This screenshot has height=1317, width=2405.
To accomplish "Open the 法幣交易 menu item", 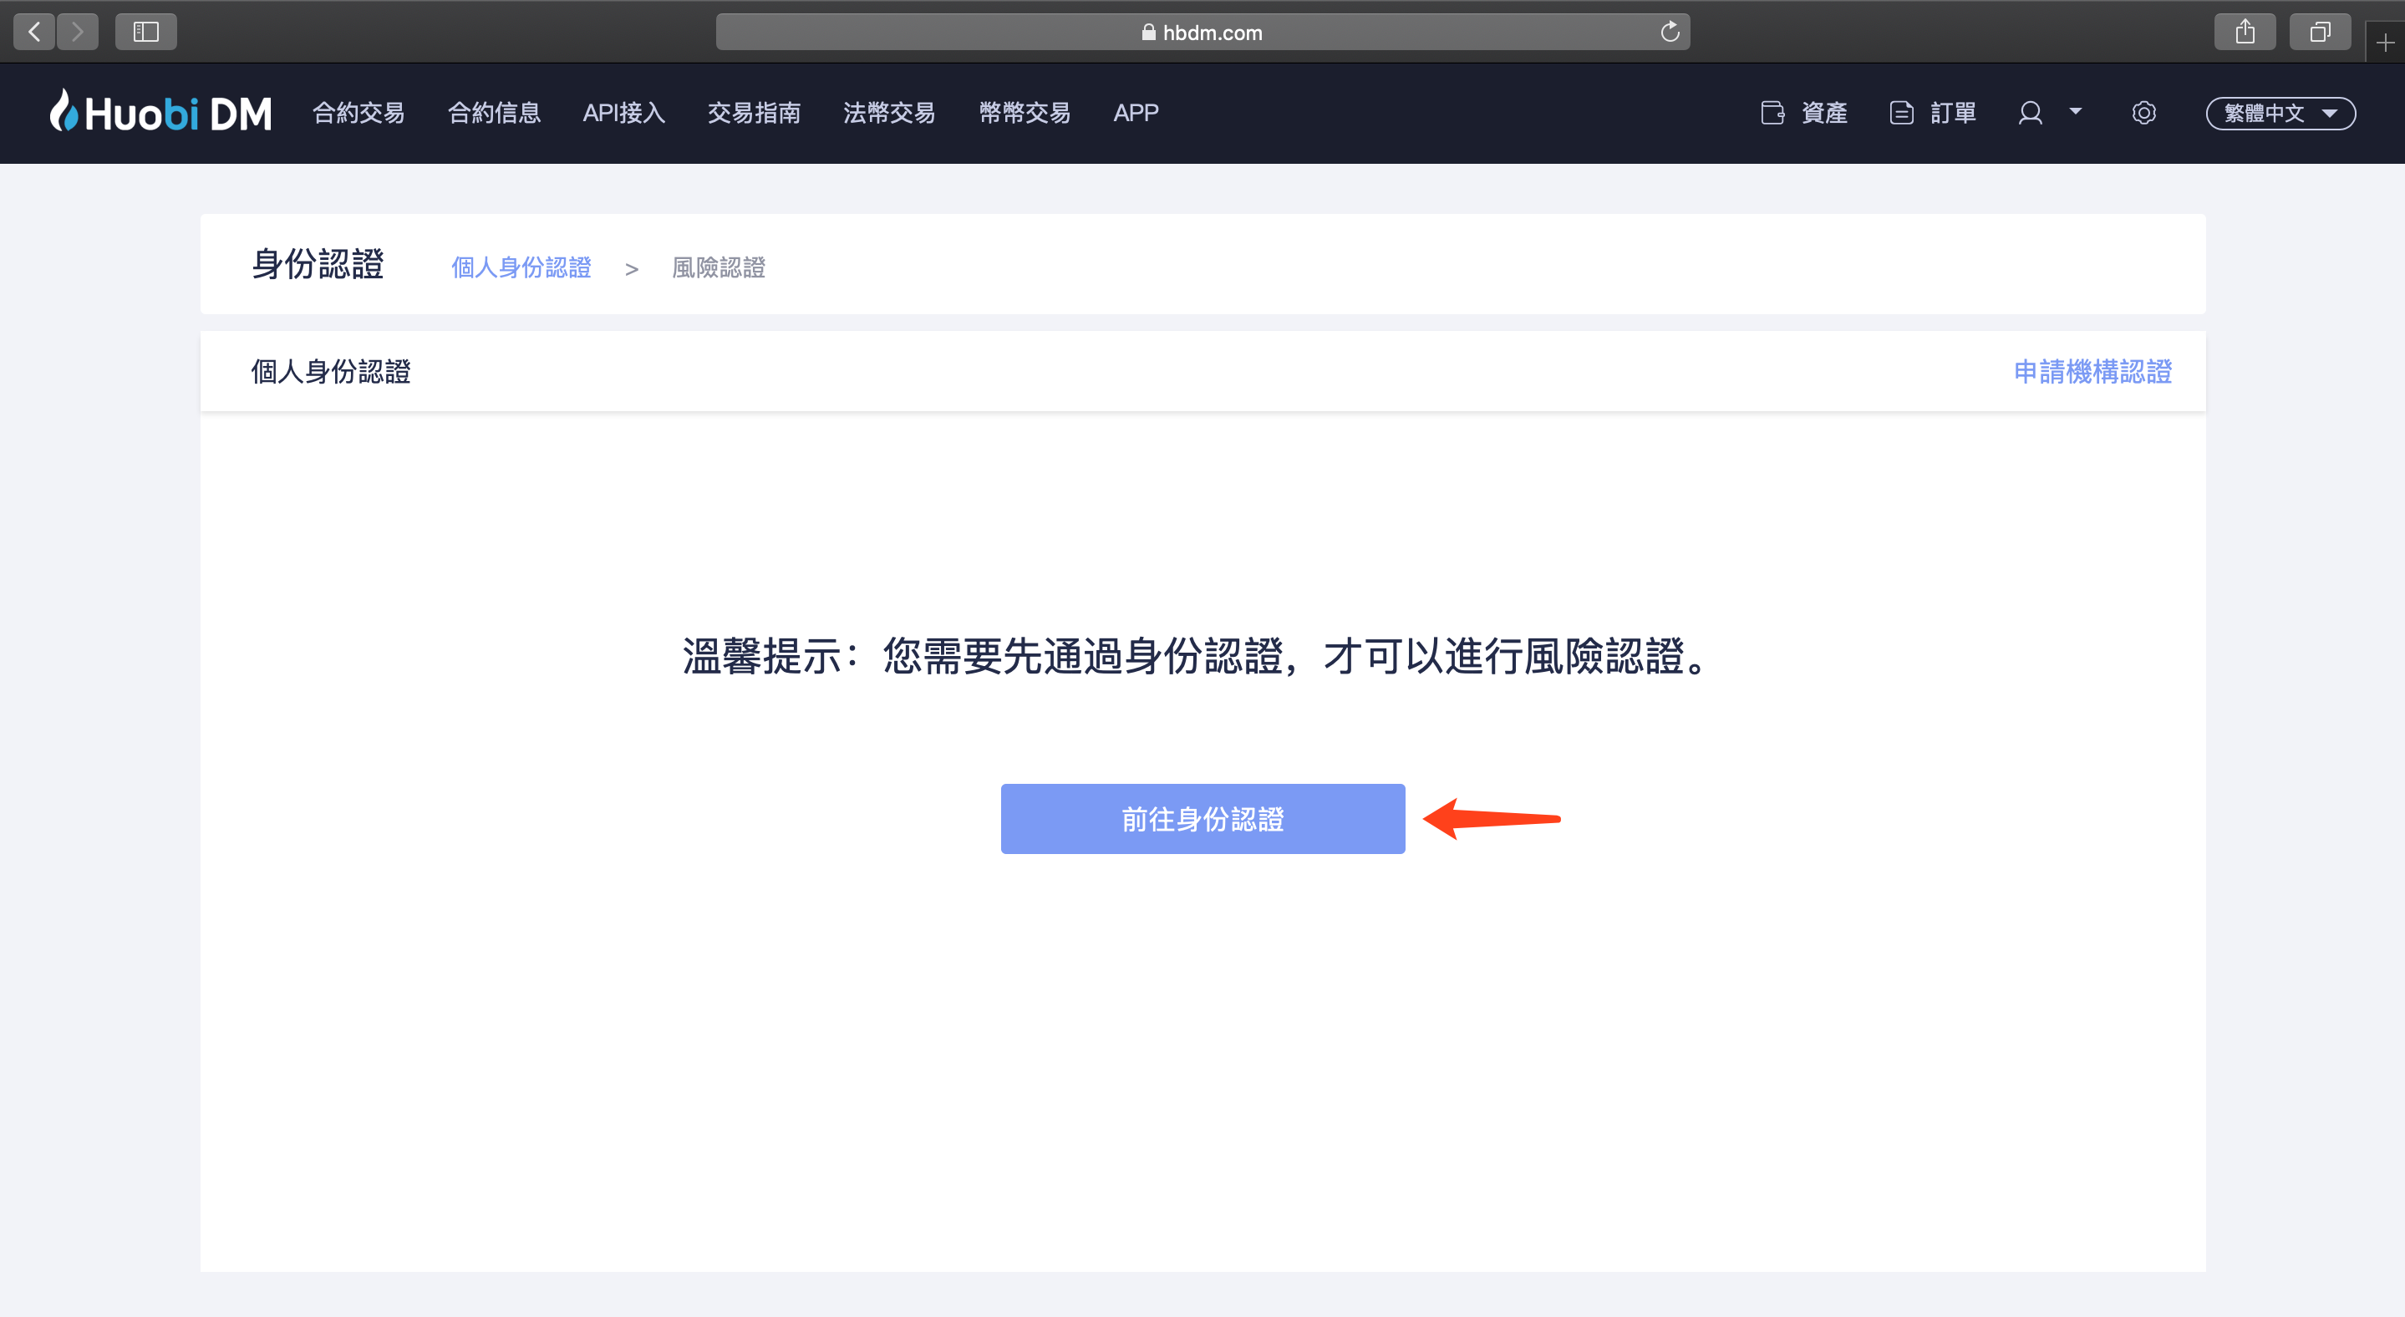I will click(889, 113).
